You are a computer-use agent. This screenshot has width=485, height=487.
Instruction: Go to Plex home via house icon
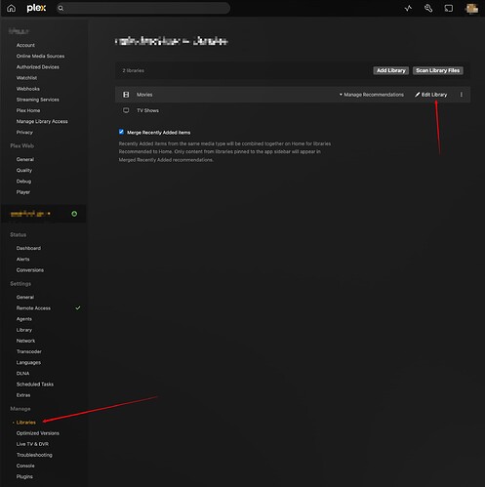(x=11, y=8)
